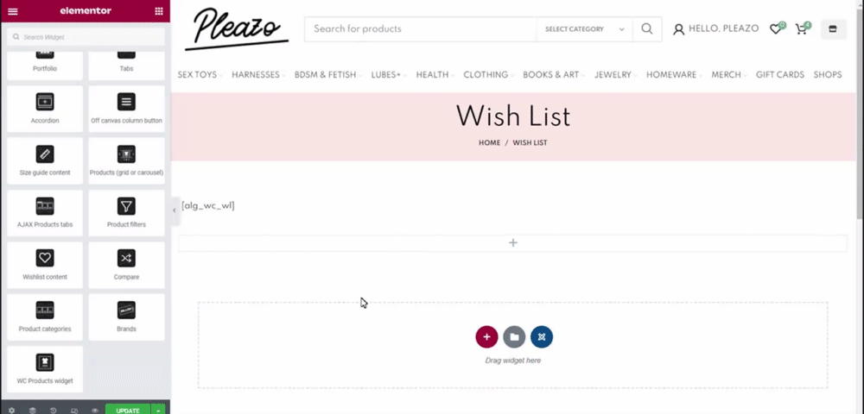Follow the Home breadcrumb link
The width and height of the screenshot is (864, 414).
tap(489, 142)
